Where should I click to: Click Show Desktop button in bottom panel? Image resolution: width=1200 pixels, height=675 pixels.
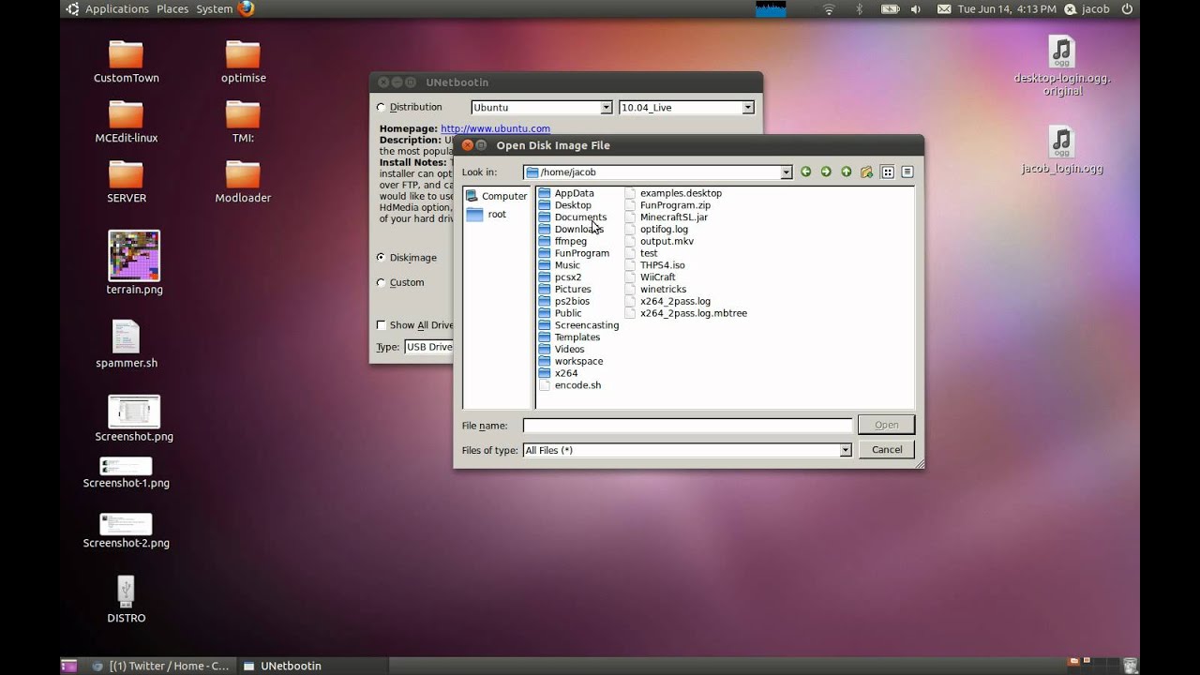68,666
